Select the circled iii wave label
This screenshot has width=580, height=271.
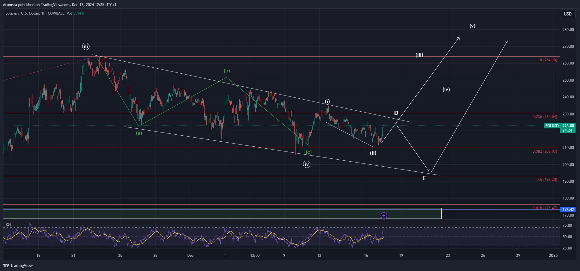[86, 46]
